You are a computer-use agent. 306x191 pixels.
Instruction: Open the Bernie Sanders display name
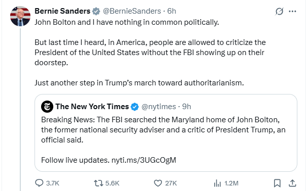[x=62, y=11]
